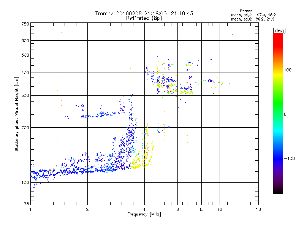Click the 'Frequency [MHz]' axis label
Screen dimensions: 304x228
click(x=144, y=214)
